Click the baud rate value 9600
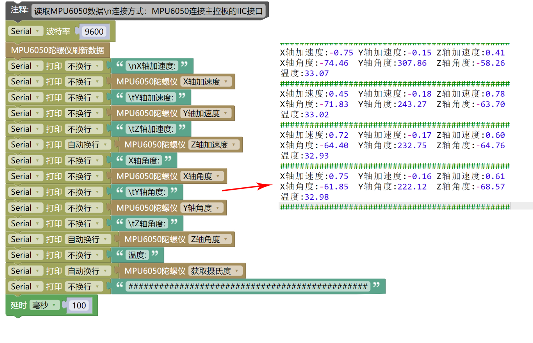 point(94,32)
